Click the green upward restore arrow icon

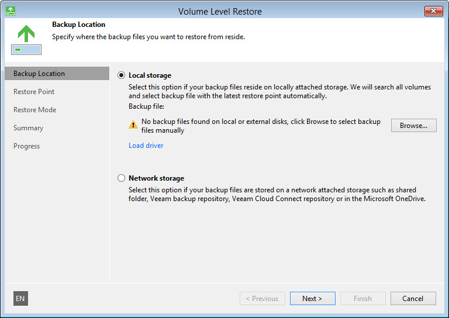(x=26, y=34)
